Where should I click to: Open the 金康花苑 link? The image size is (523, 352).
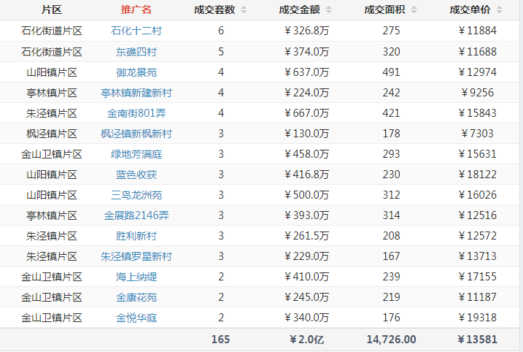(x=136, y=297)
